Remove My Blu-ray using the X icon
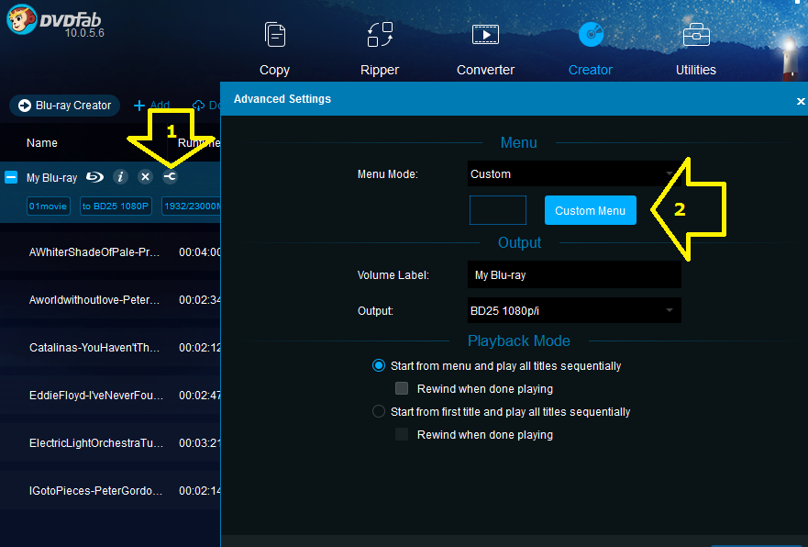Screen dimensions: 808x547 click(145, 177)
